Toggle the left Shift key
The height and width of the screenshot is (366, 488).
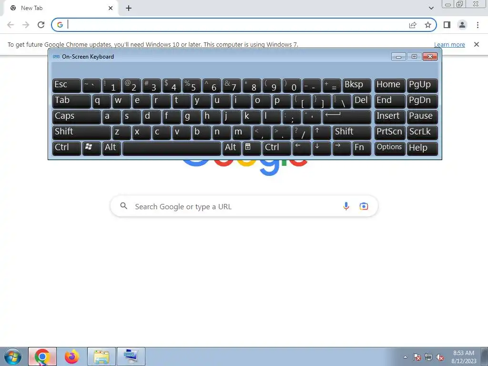pos(81,132)
